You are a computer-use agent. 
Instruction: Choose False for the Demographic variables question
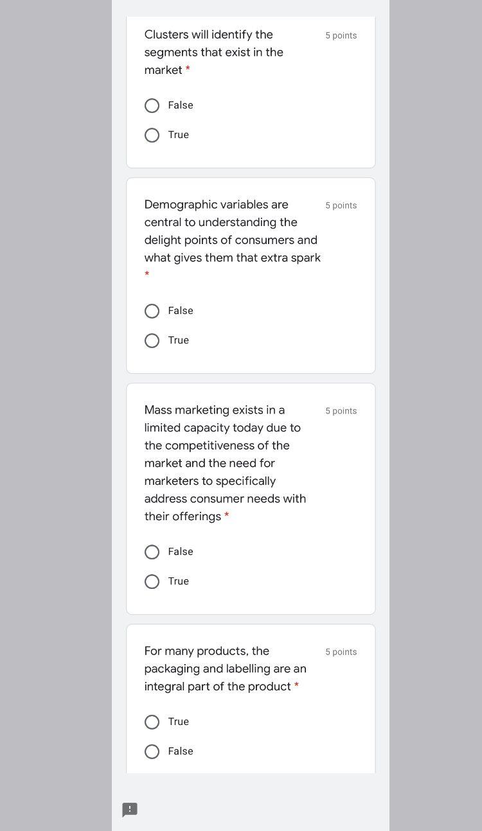click(x=152, y=311)
